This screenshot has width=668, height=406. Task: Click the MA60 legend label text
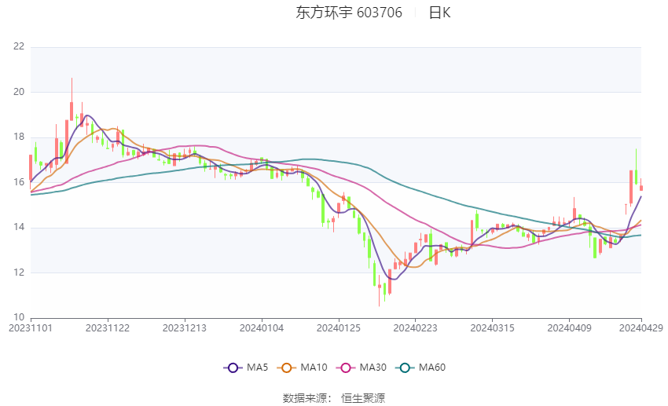click(432, 368)
